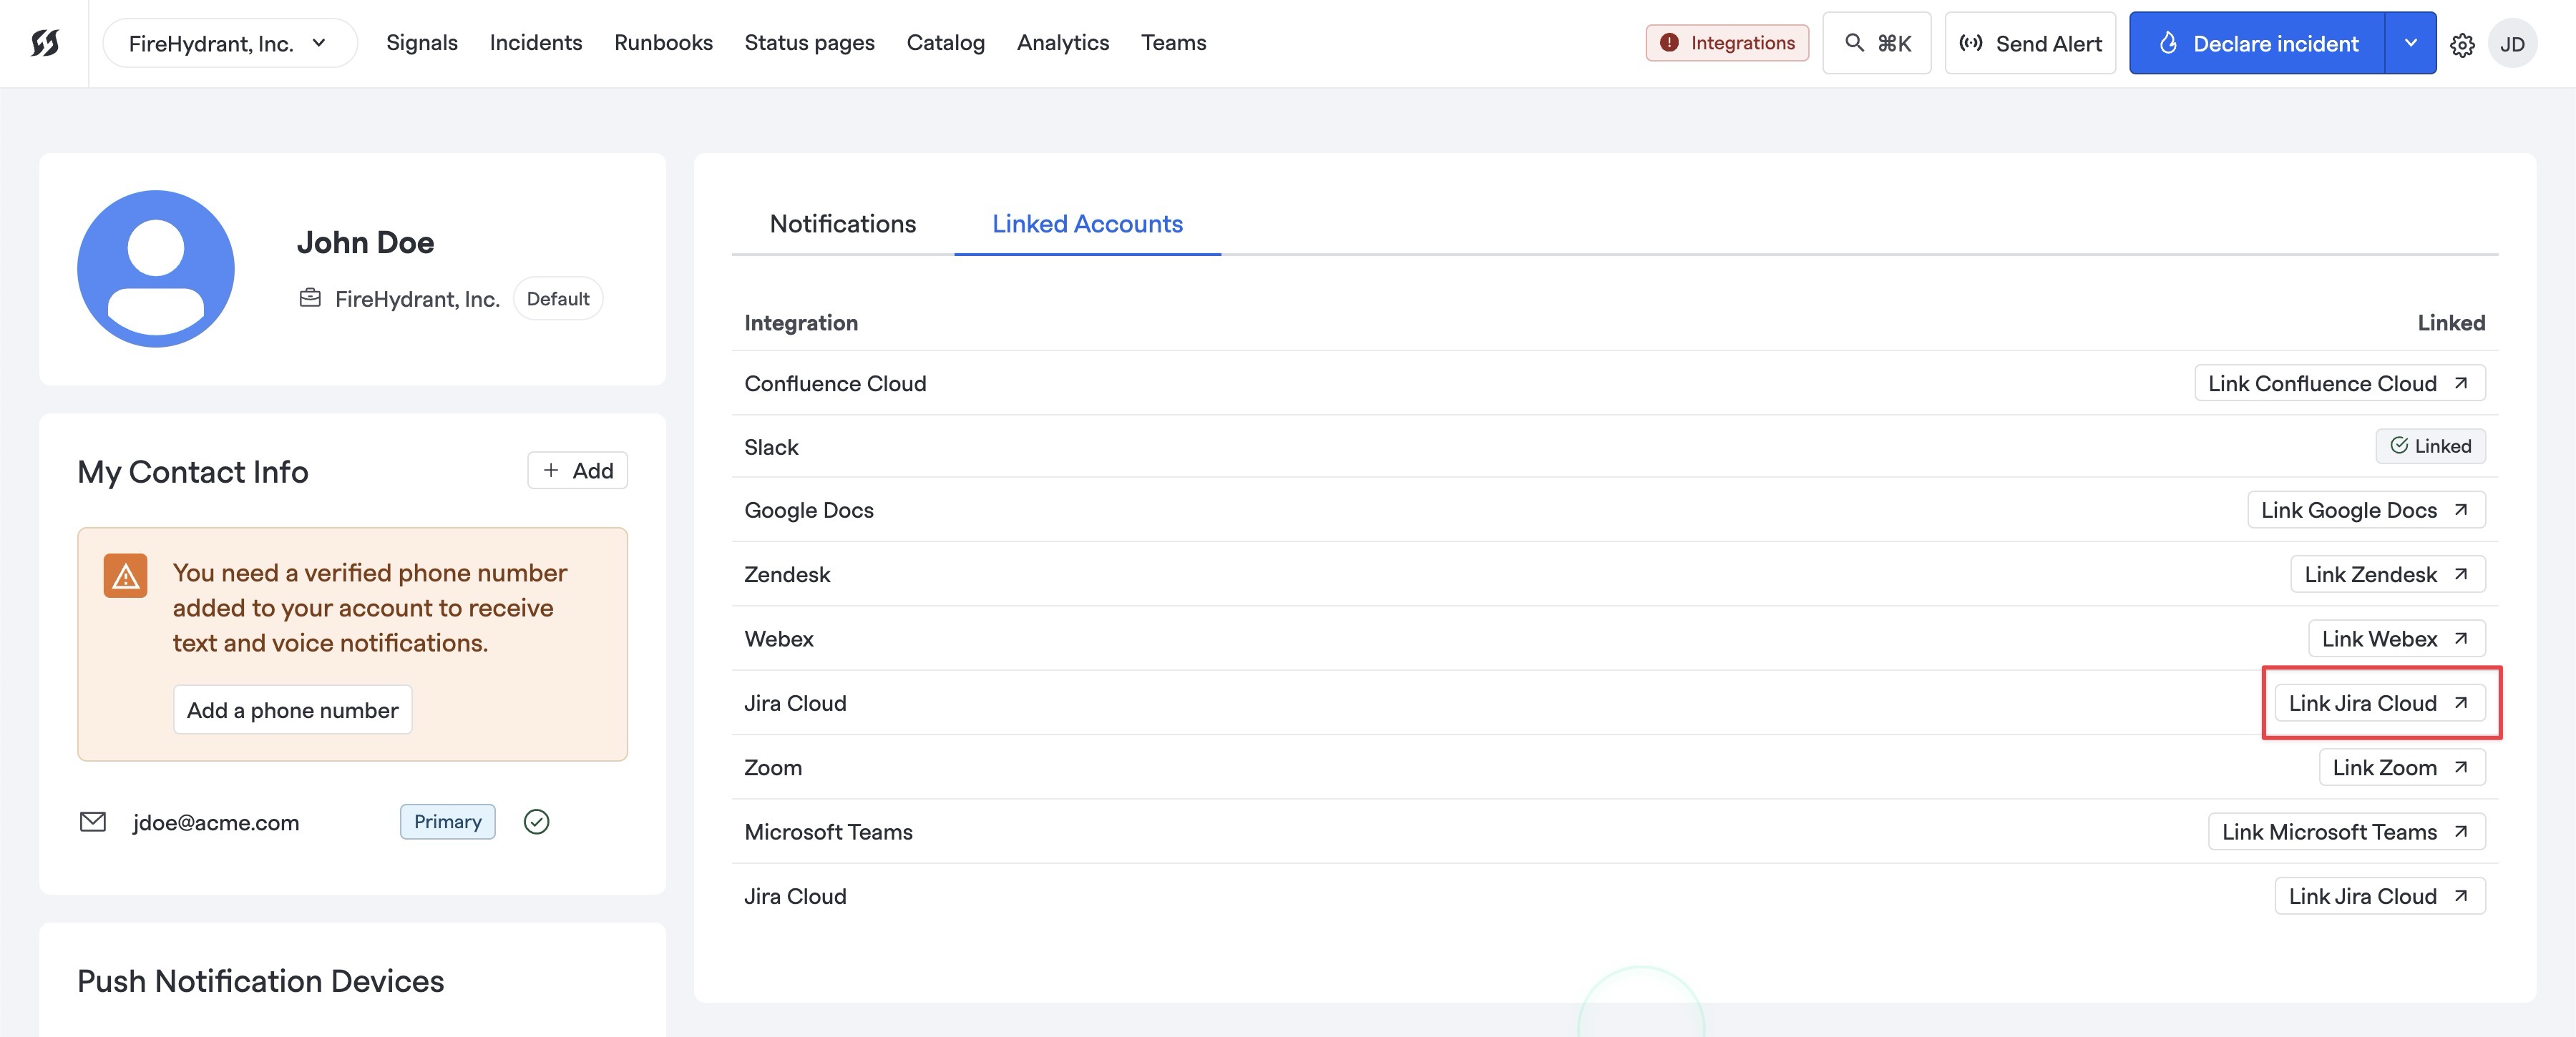Click the external arrow on Link Confluence Cloud
Viewport: 2576px width, 1037px height.
tap(2461, 383)
